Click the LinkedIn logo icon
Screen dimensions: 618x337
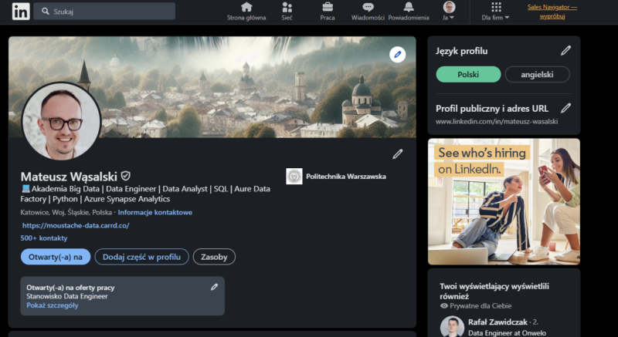tap(21, 12)
